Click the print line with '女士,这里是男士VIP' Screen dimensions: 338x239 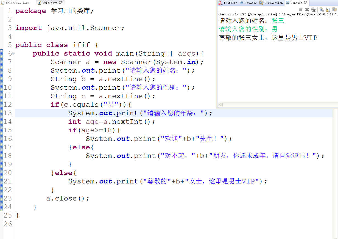click(x=167, y=182)
